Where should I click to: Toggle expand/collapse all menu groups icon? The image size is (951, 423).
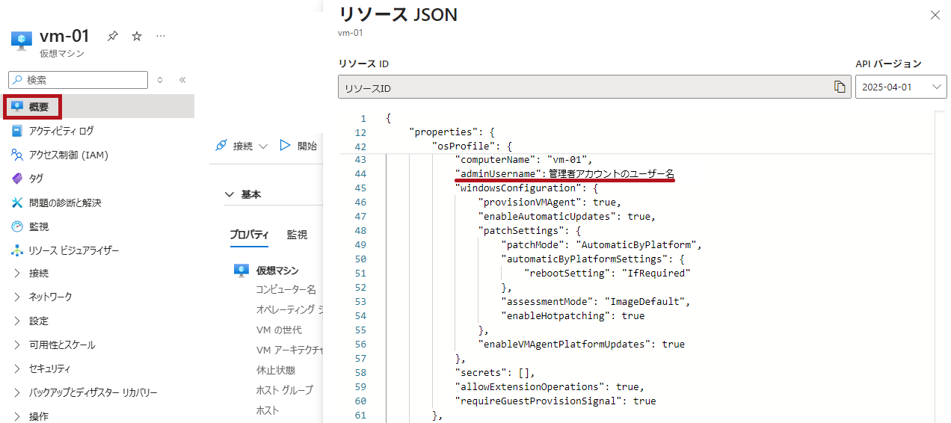click(x=160, y=80)
